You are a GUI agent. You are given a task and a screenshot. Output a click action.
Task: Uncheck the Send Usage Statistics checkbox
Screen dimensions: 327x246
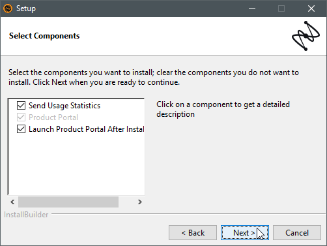point(21,106)
